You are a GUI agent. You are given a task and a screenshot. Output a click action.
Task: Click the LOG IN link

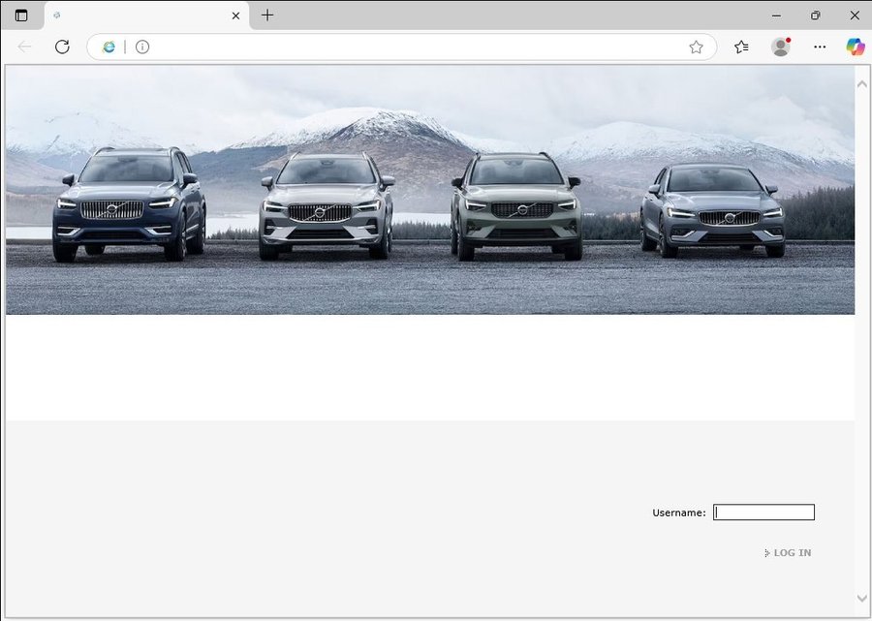click(791, 552)
